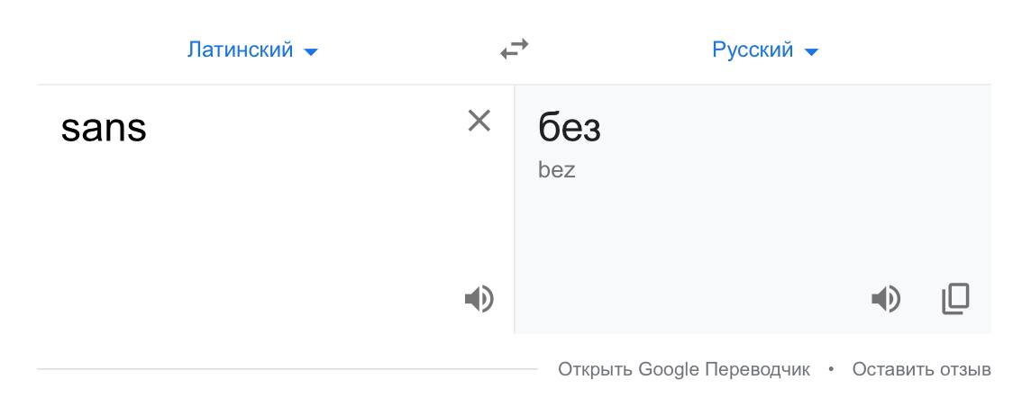The width and height of the screenshot is (1022, 416).
Task: Swap source and target languages
Action: 515,50
